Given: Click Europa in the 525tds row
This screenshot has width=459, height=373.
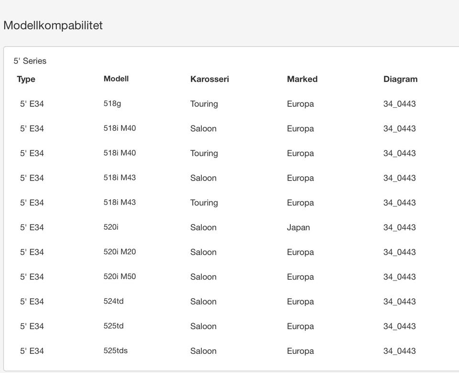Looking at the screenshot, I should tap(300, 351).
